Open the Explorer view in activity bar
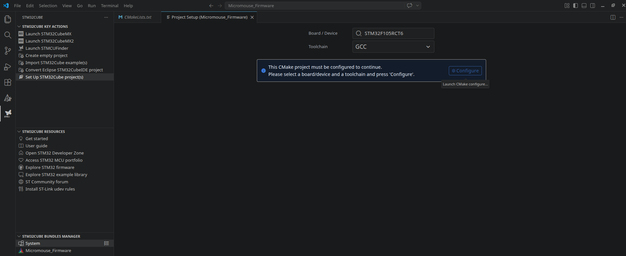The image size is (626, 256). (x=8, y=19)
